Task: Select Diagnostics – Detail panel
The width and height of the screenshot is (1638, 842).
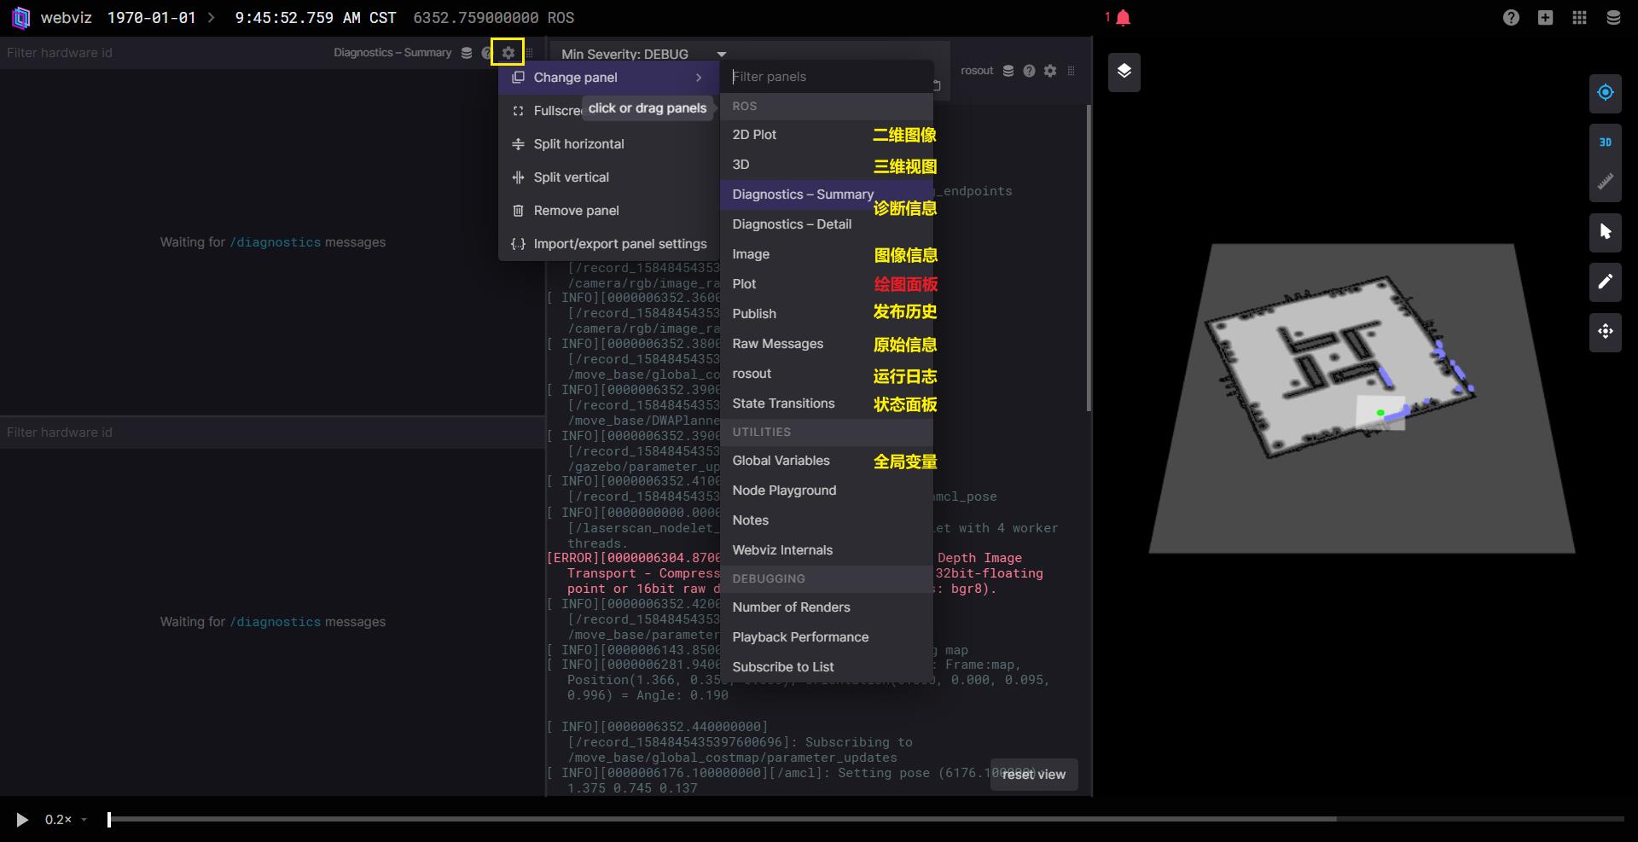Action: click(x=827, y=224)
